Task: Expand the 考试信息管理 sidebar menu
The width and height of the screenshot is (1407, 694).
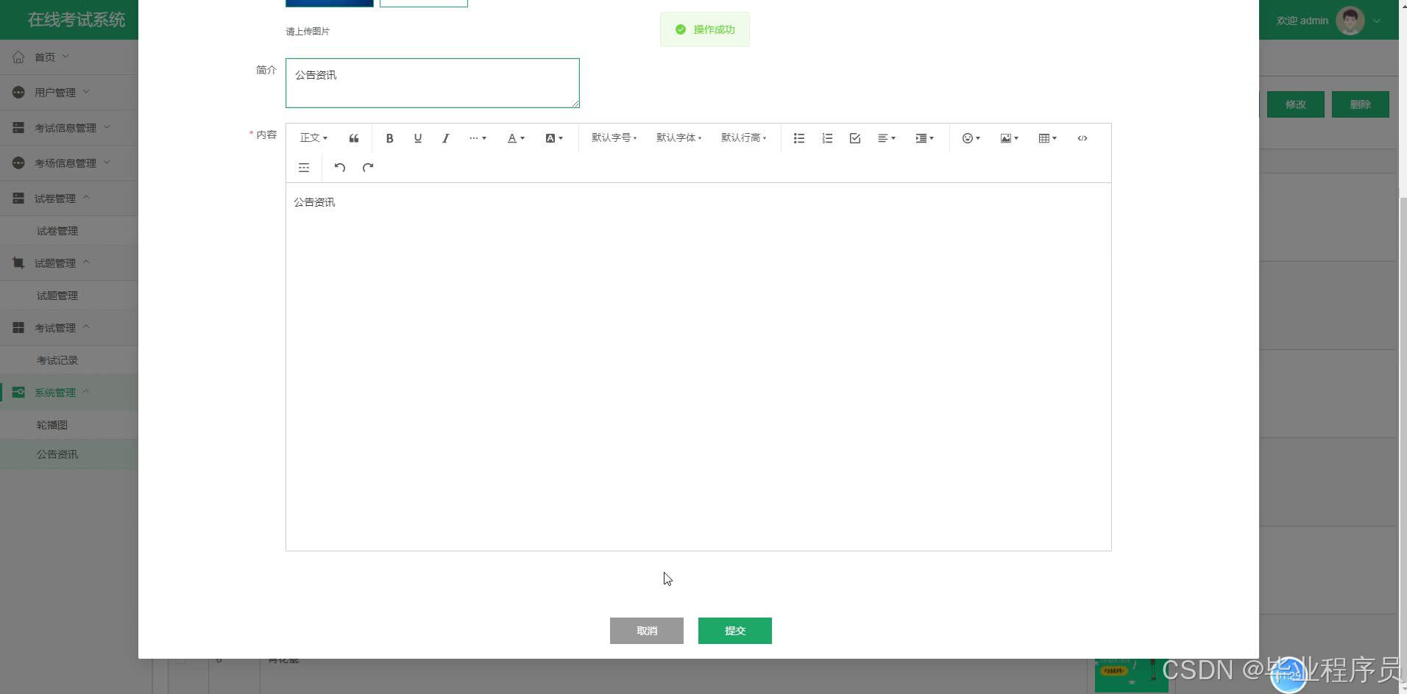Action: pyautogui.click(x=69, y=127)
